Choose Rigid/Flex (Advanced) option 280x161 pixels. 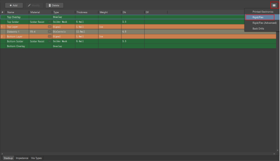click(264, 23)
